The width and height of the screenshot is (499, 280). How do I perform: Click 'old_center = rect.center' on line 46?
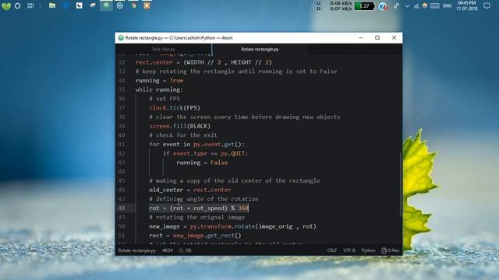coord(190,190)
